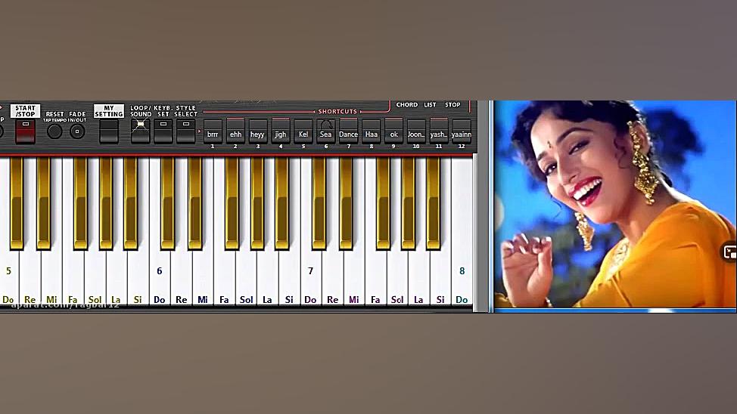Play gold sharp key between Do5 and Re5

17,202
